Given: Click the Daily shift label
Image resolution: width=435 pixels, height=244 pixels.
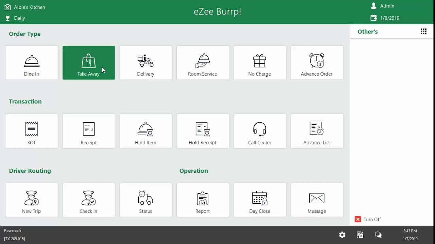Looking at the screenshot, I should [19, 18].
